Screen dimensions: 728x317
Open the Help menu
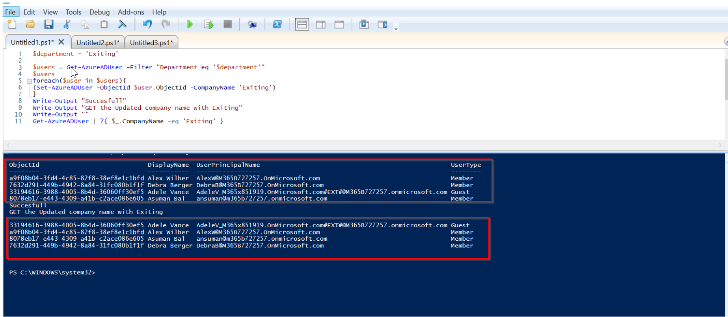[159, 12]
